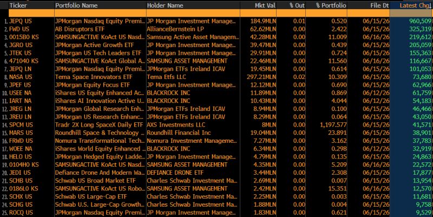The width and height of the screenshot is (433, 217).
Task: Select ticker FWD US
Action: click(x=19, y=29)
